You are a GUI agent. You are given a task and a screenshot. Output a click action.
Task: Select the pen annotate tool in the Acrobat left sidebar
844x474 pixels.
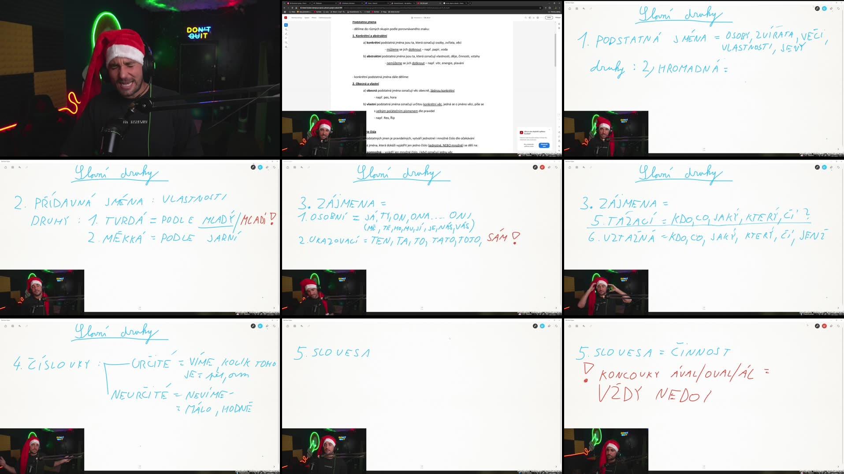click(x=286, y=34)
